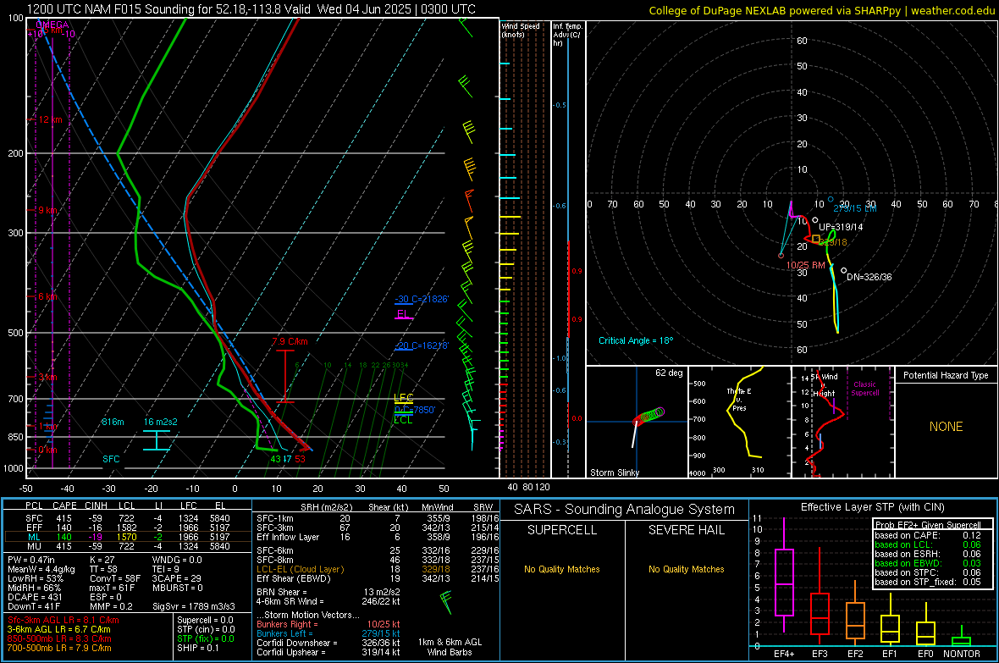The image size is (999, 663).
Task: Click the LFC marker on the Skew-T
Action: click(x=403, y=398)
